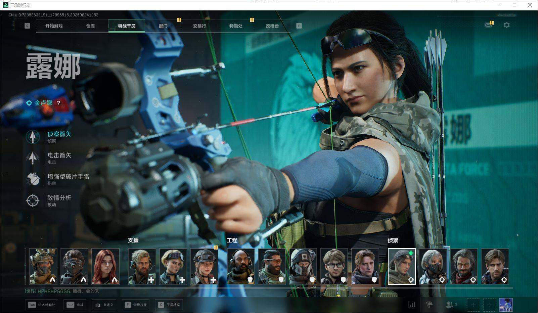Select the 侦察箭矢 recon arrow skill
The width and height of the screenshot is (538, 313).
(49, 137)
